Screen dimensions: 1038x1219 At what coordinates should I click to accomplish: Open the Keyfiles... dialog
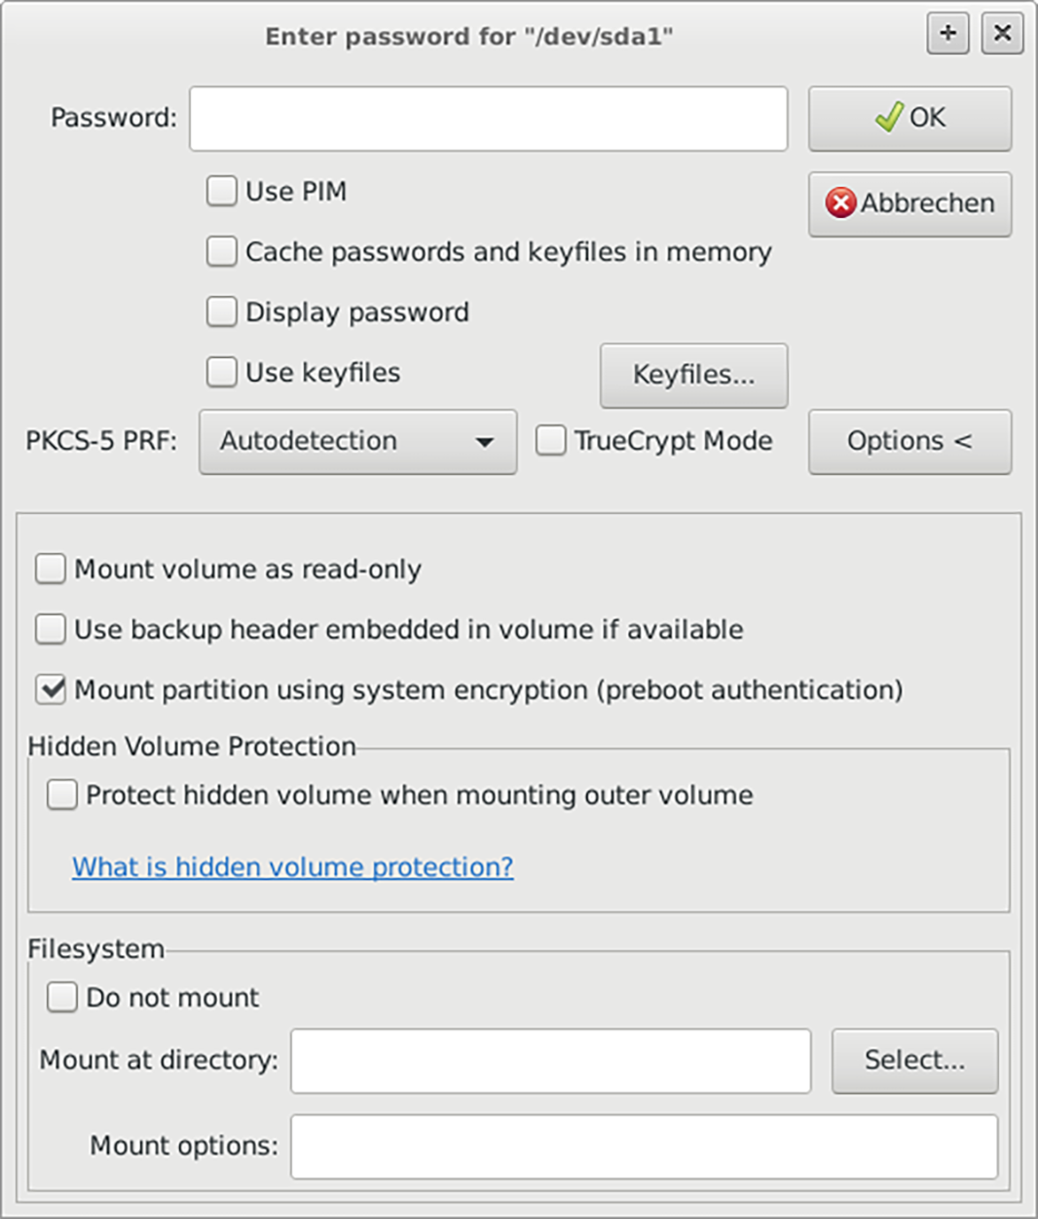point(693,375)
